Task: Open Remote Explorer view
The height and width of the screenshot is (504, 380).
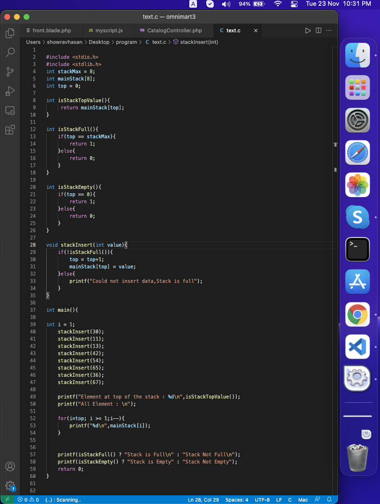Action: pyautogui.click(x=10, y=111)
